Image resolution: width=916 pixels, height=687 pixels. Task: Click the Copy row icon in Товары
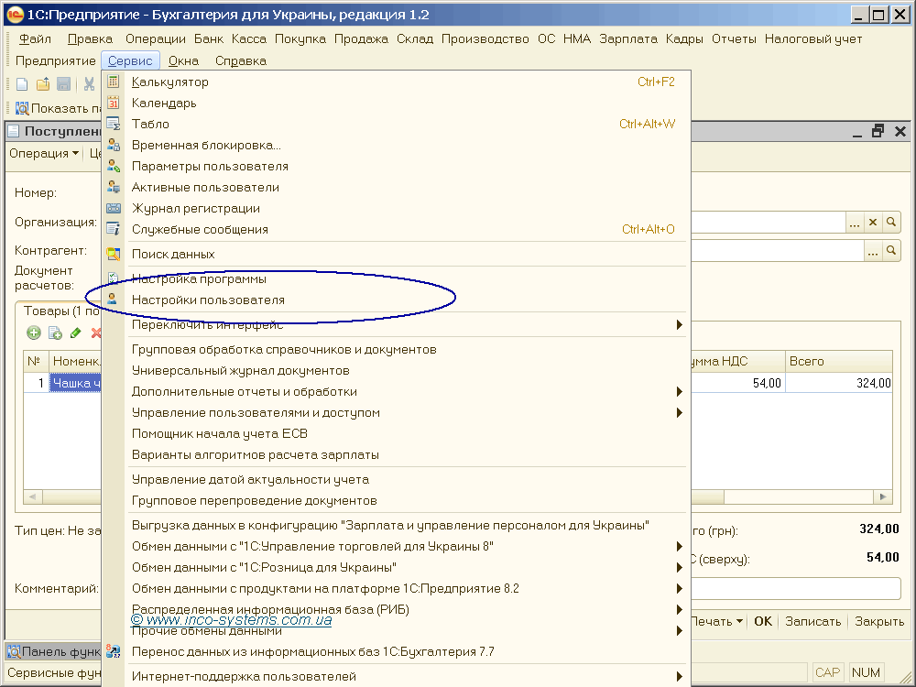point(55,333)
